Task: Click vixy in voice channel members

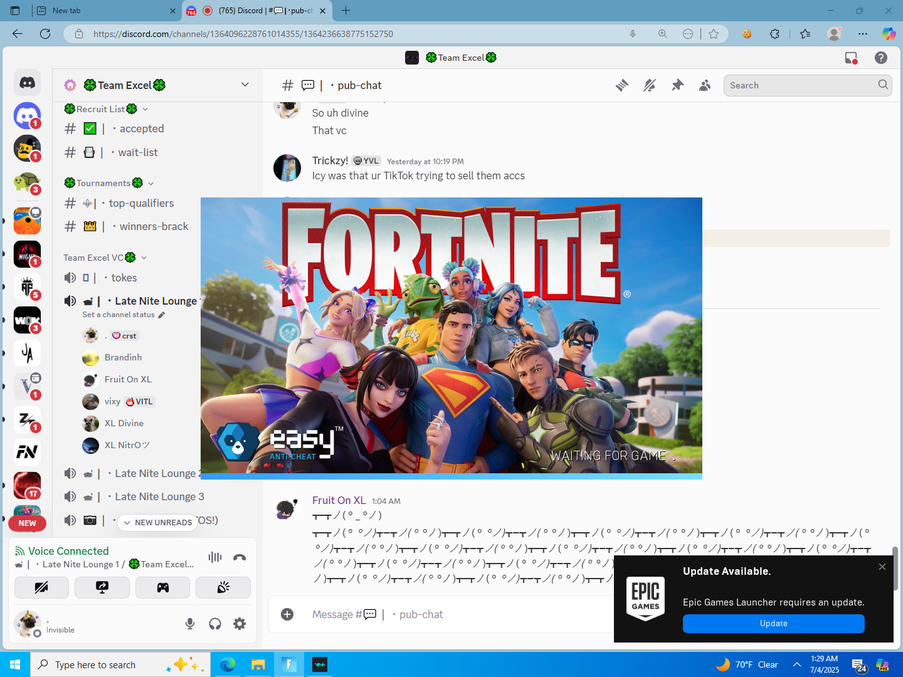Action: coord(112,401)
